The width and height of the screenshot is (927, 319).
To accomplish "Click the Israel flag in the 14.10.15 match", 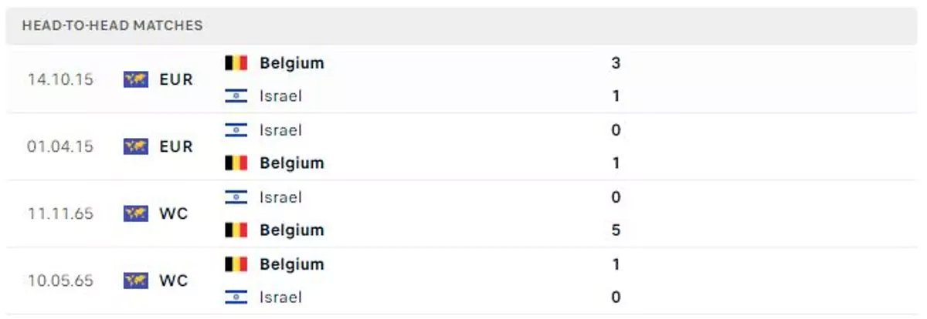I will [236, 96].
